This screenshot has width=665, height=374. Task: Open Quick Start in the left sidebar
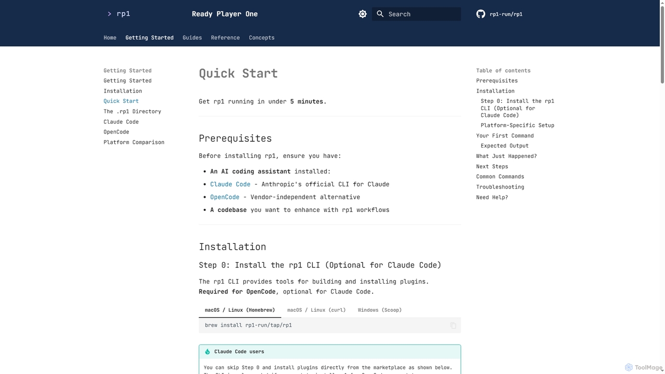click(x=121, y=101)
